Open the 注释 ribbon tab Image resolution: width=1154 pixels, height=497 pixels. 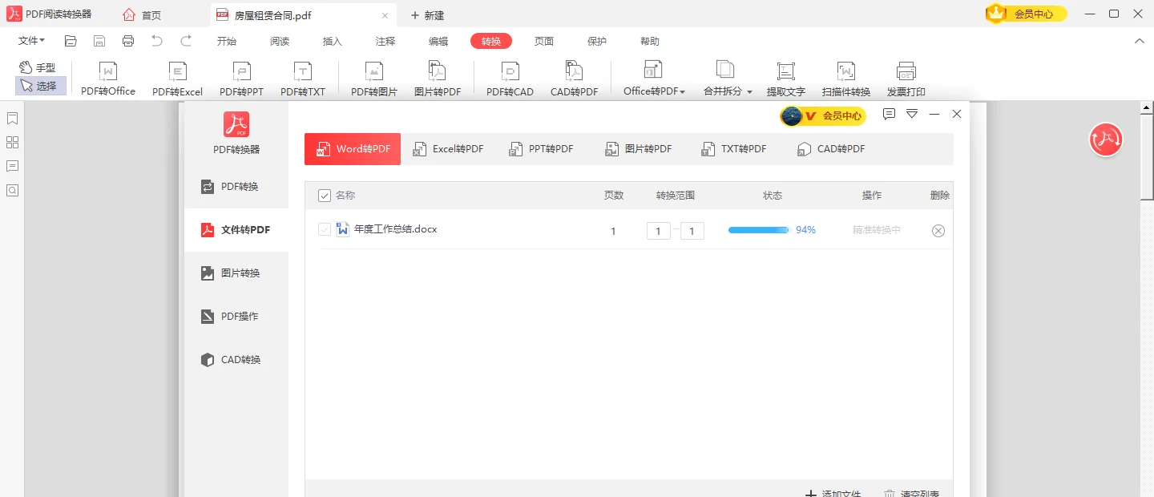click(385, 42)
